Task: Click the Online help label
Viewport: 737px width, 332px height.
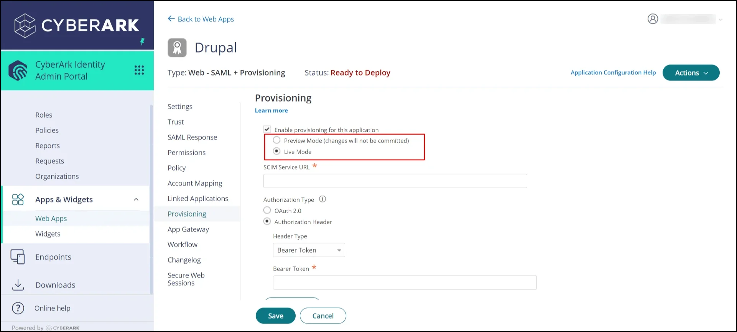Action: 52,308
